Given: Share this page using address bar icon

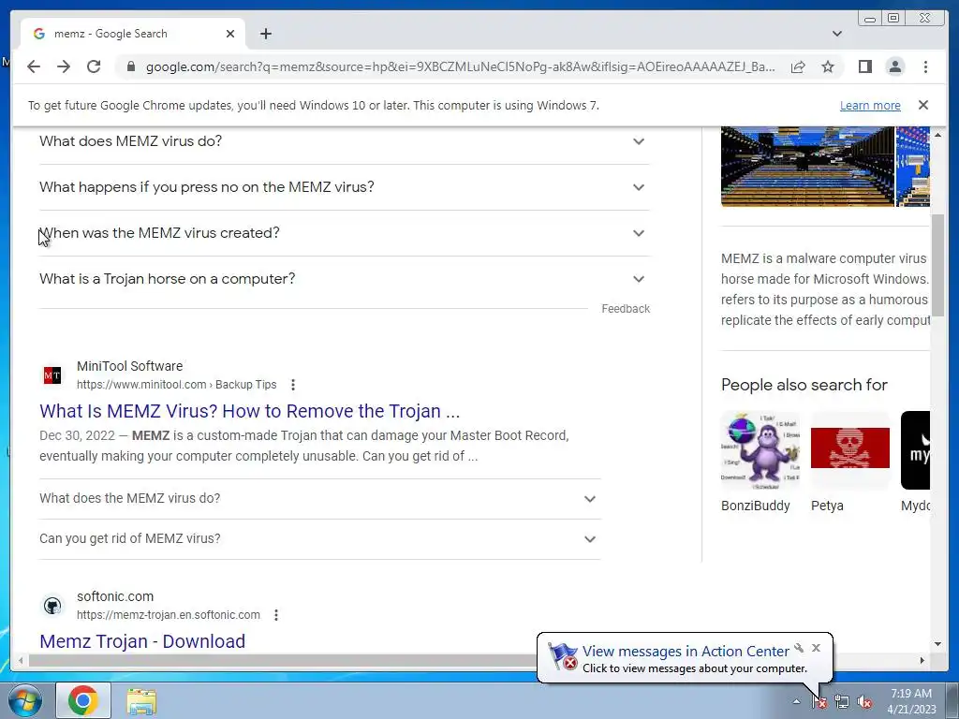Looking at the screenshot, I should tap(798, 66).
